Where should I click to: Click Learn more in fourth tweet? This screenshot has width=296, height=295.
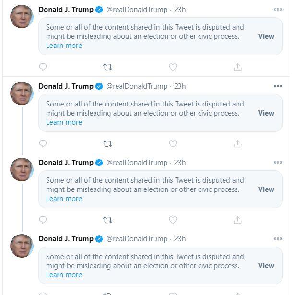pyautogui.click(x=64, y=275)
